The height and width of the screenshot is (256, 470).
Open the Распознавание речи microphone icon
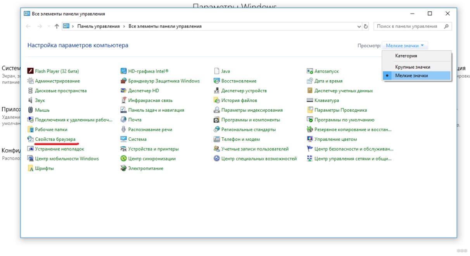tap(124, 130)
